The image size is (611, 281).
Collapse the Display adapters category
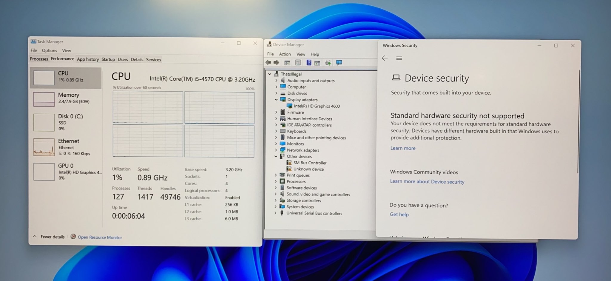(276, 100)
